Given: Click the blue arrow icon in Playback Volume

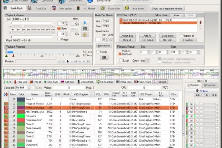Looking at the screenshot, I should click(85, 23).
